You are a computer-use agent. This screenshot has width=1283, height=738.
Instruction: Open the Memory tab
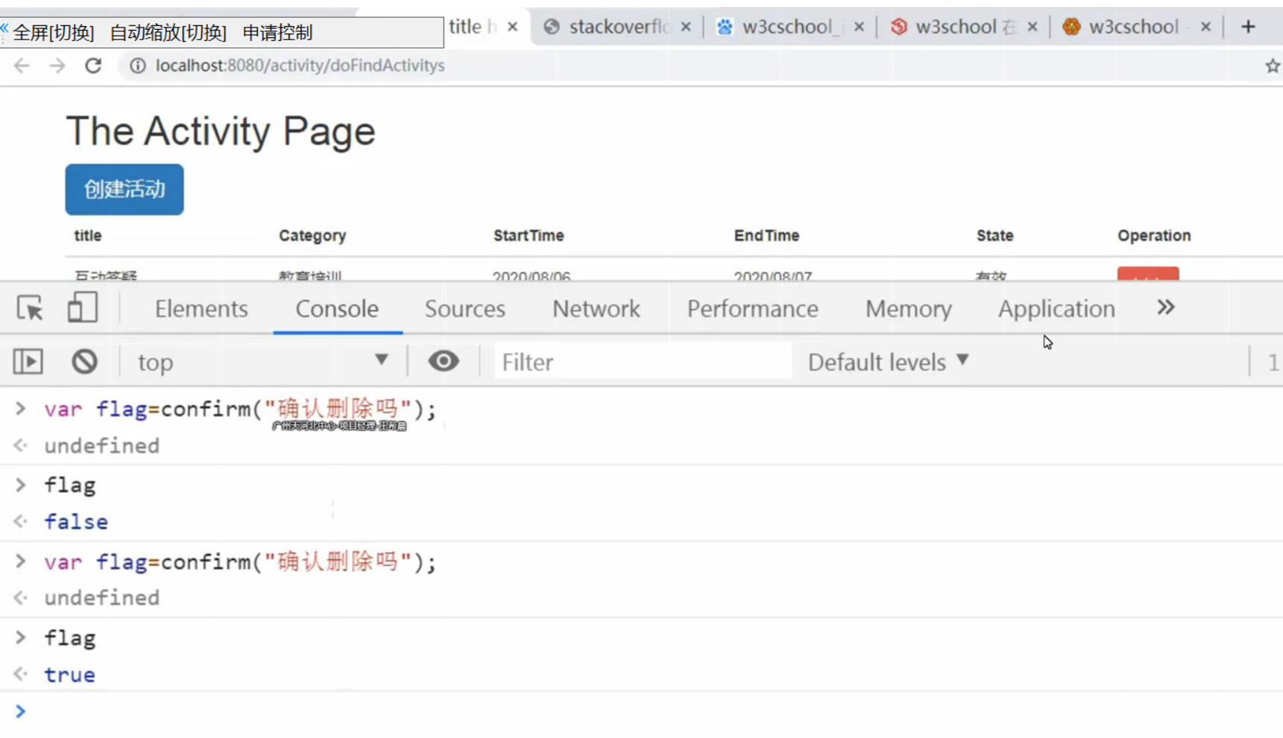[x=909, y=308]
